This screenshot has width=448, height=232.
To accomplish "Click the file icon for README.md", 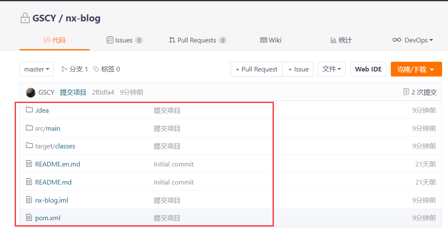I will pyautogui.click(x=29, y=182).
